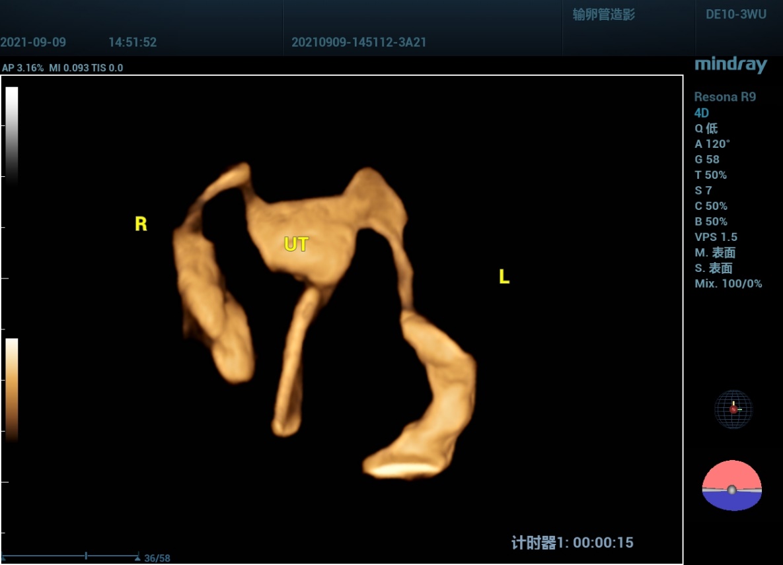Click the Q 低 quality parameter
Image resolution: width=783 pixels, height=565 pixels.
point(706,128)
